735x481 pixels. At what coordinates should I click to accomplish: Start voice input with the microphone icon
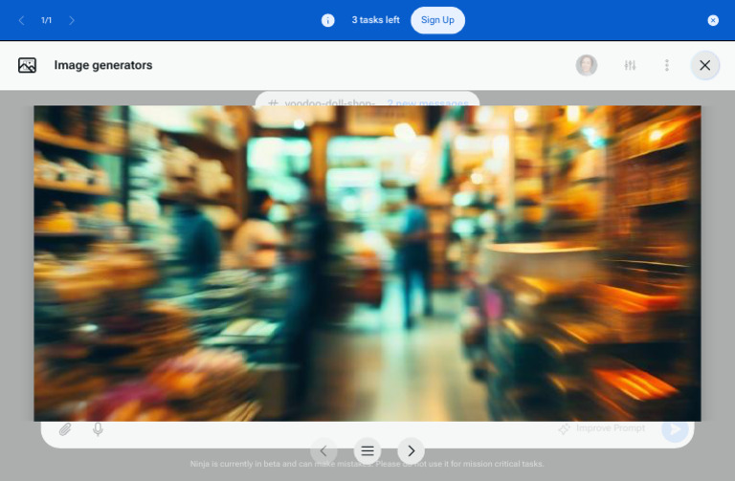[x=98, y=429]
